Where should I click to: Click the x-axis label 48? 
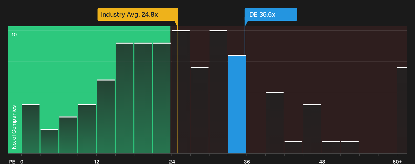(x=322, y=162)
